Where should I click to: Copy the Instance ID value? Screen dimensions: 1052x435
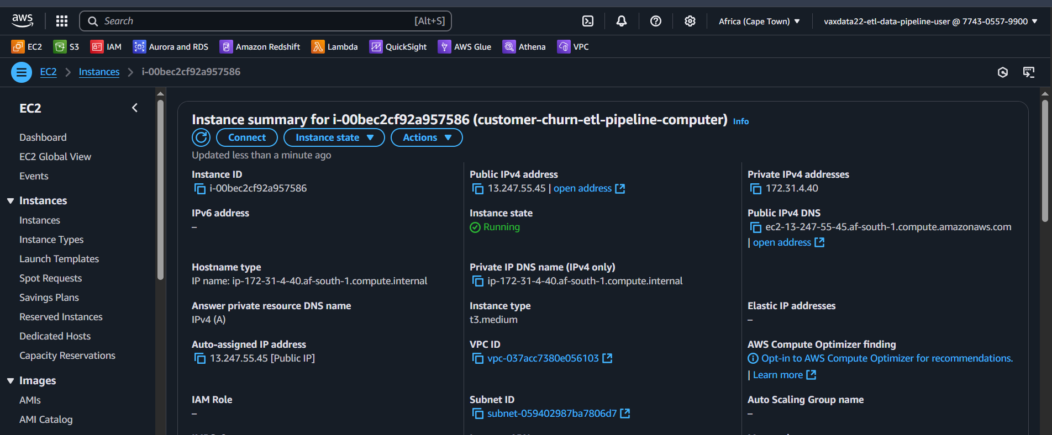pyautogui.click(x=200, y=189)
